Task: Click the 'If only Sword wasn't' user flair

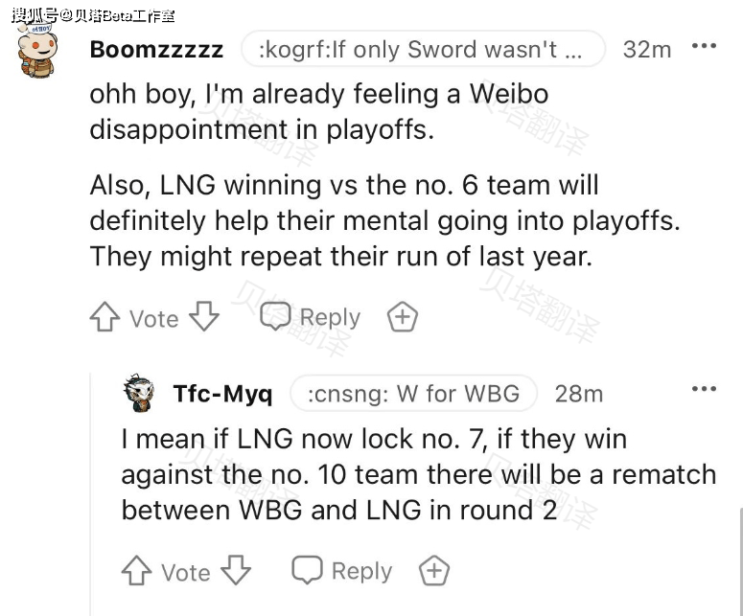Action: [423, 49]
